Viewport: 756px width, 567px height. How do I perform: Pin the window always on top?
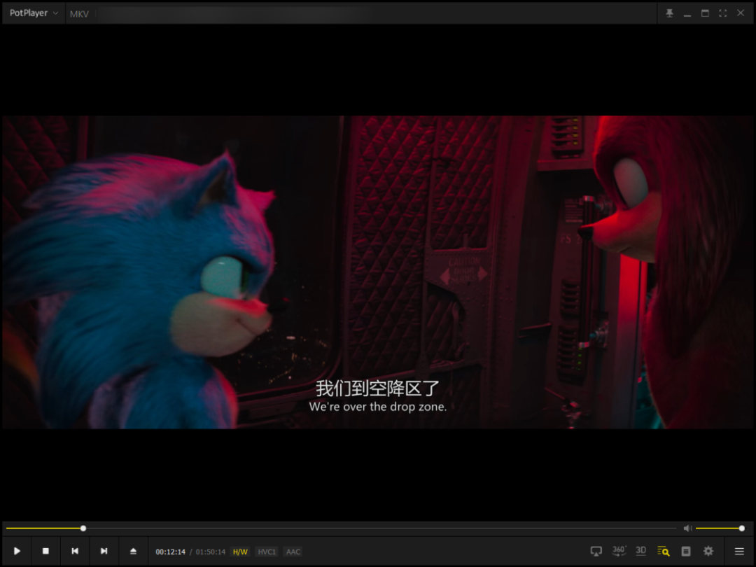669,13
